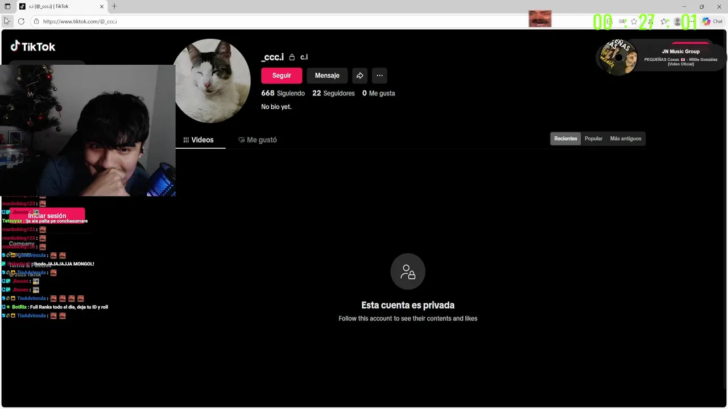Viewport: 728px width, 409px height.
Task: Add page to favorites star icon
Action: coord(634,22)
